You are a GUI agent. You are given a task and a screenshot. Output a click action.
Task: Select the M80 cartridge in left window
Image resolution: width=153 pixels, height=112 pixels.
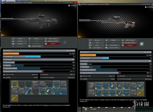(15, 98)
